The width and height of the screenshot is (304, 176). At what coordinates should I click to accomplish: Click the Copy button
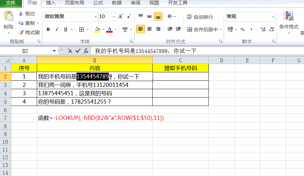tap(26, 23)
